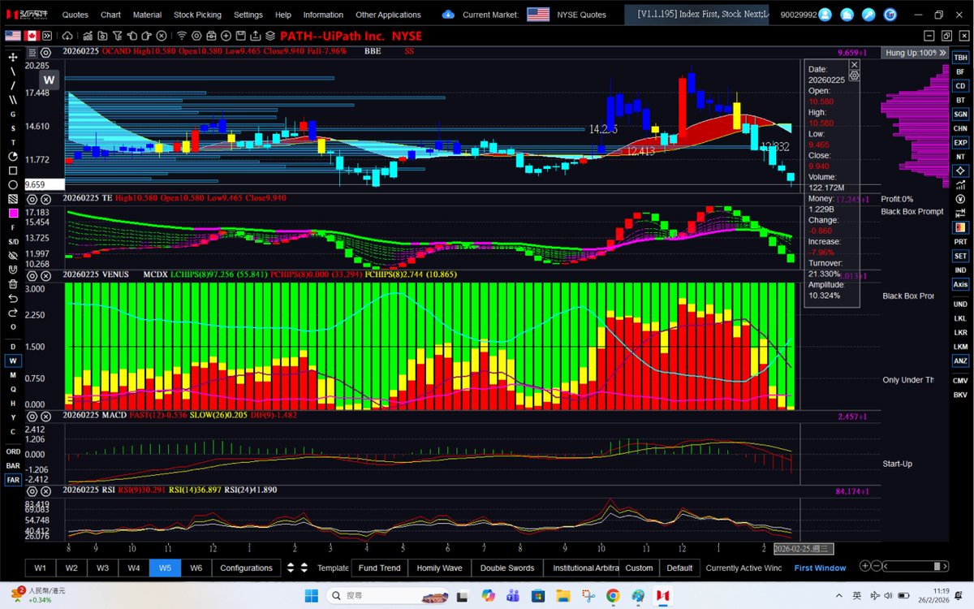974x609 pixels.
Task: Expand the Hung Up panel arrows
Action: [x=943, y=52]
